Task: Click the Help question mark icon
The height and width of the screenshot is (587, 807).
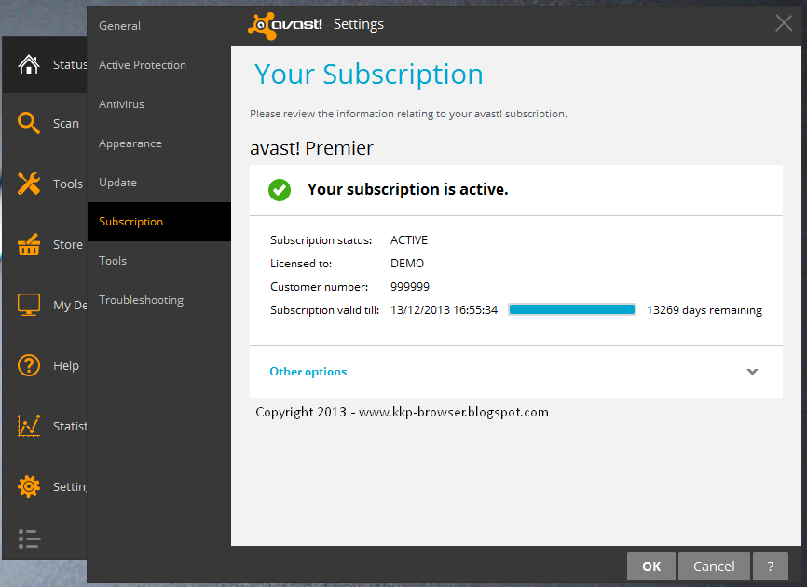Action: pyautogui.click(x=28, y=366)
